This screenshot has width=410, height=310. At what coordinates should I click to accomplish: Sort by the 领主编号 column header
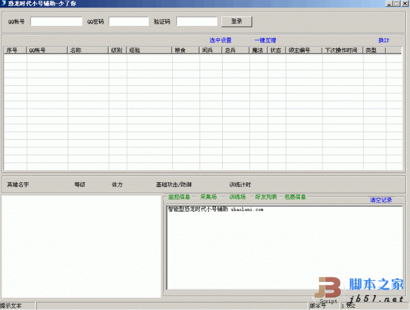click(x=304, y=50)
